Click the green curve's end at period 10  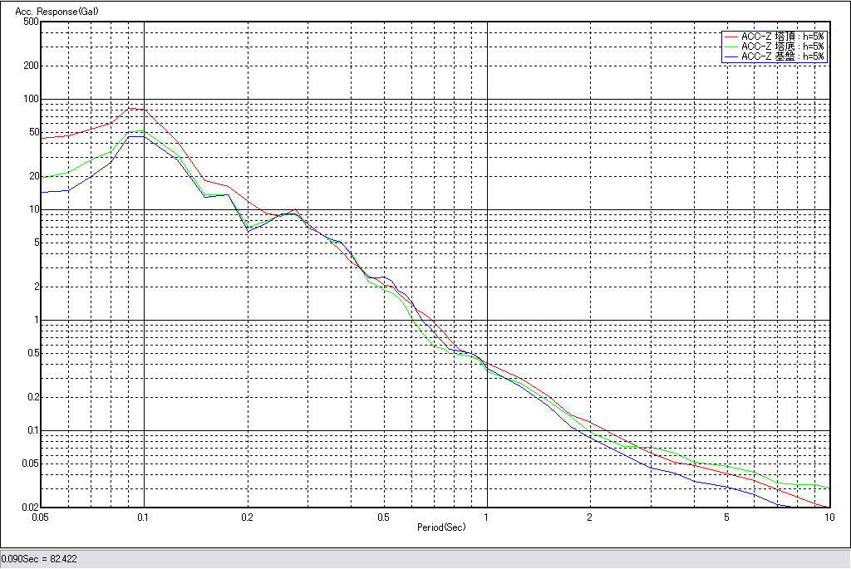829,488
